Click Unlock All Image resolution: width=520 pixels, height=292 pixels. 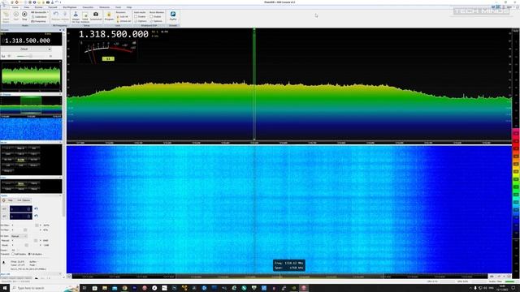pos(123,21)
